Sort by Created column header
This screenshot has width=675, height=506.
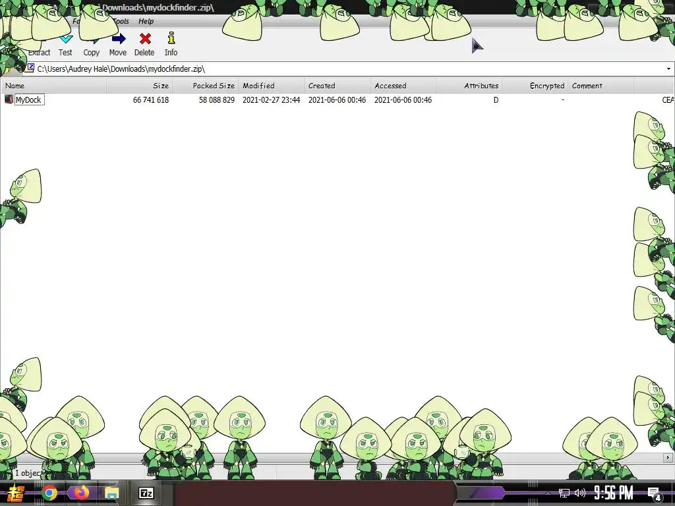point(337,86)
